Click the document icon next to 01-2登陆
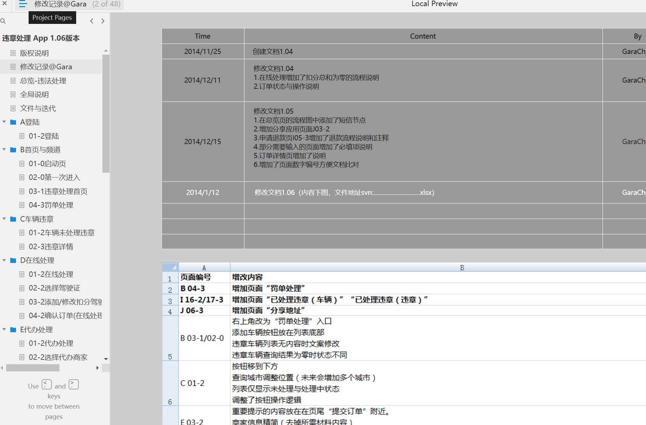The width and height of the screenshot is (646, 425). coord(21,136)
